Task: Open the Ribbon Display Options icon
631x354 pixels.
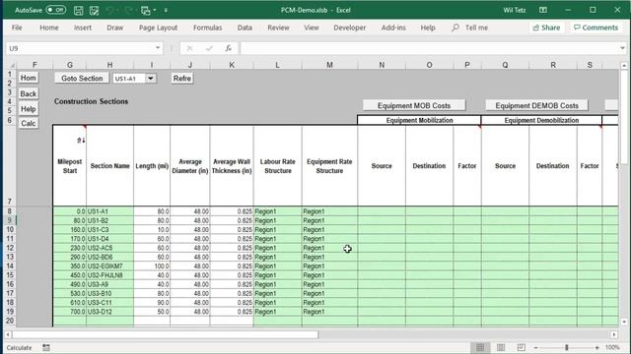Action: (x=543, y=10)
